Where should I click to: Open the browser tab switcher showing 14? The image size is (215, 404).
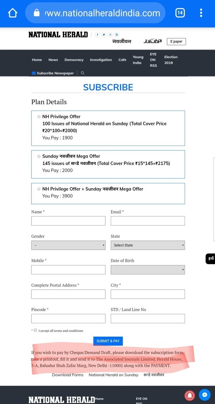180,13
